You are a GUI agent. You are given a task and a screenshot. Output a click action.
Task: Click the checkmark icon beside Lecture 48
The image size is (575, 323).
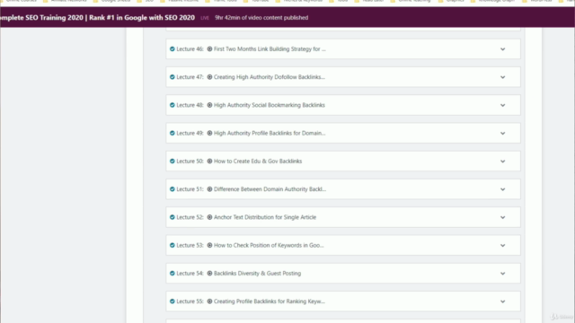click(x=172, y=105)
